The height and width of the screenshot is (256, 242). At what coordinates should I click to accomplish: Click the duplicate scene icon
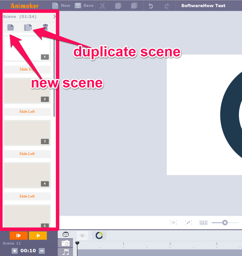pos(28,27)
